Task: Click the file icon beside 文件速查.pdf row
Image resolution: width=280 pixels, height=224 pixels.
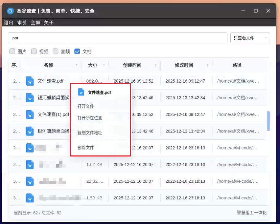Action: click(x=30, y=81)
